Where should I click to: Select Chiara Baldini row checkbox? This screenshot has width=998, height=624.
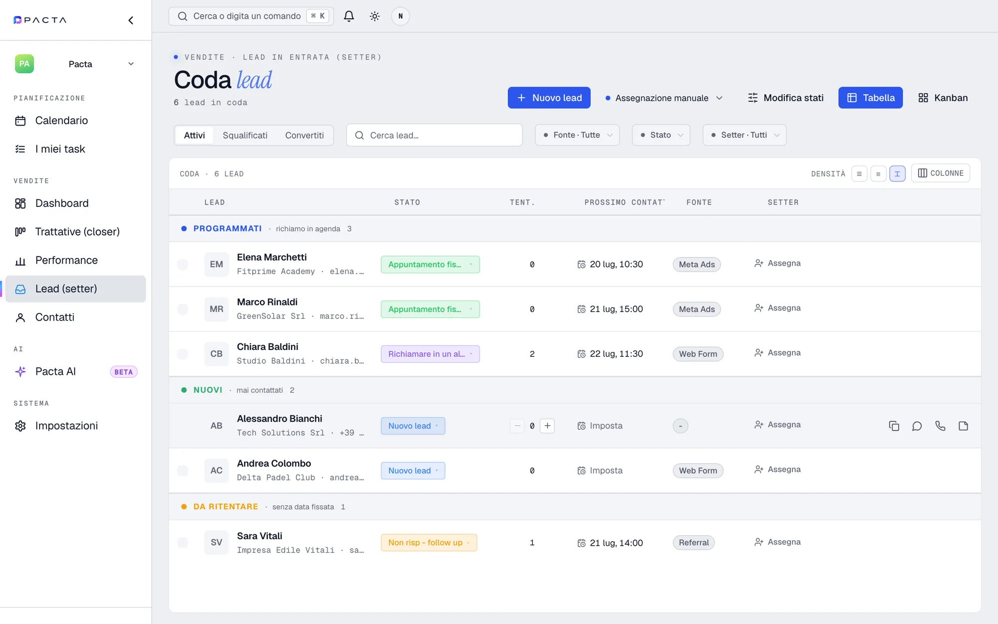[183, 354]
